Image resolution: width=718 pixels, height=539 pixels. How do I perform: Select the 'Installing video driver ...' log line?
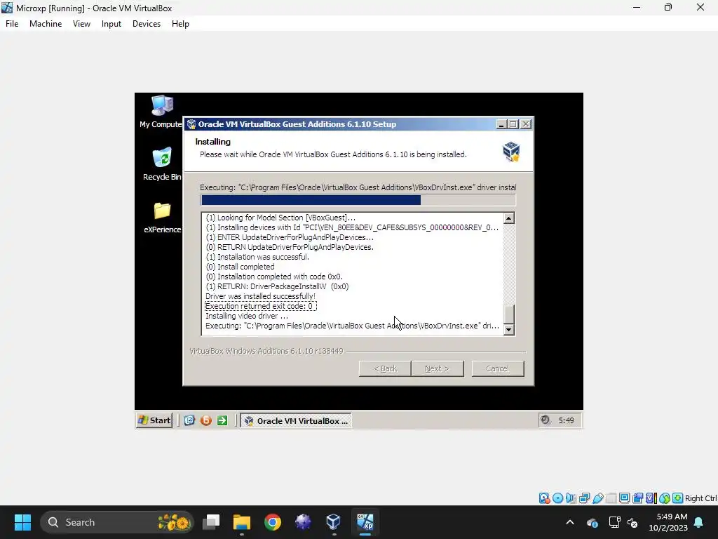246,316
